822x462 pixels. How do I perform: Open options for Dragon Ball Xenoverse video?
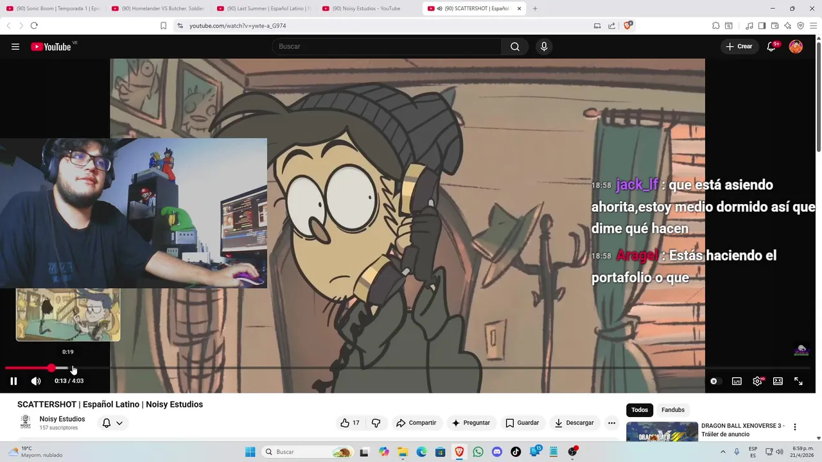[x=794, y=427]
